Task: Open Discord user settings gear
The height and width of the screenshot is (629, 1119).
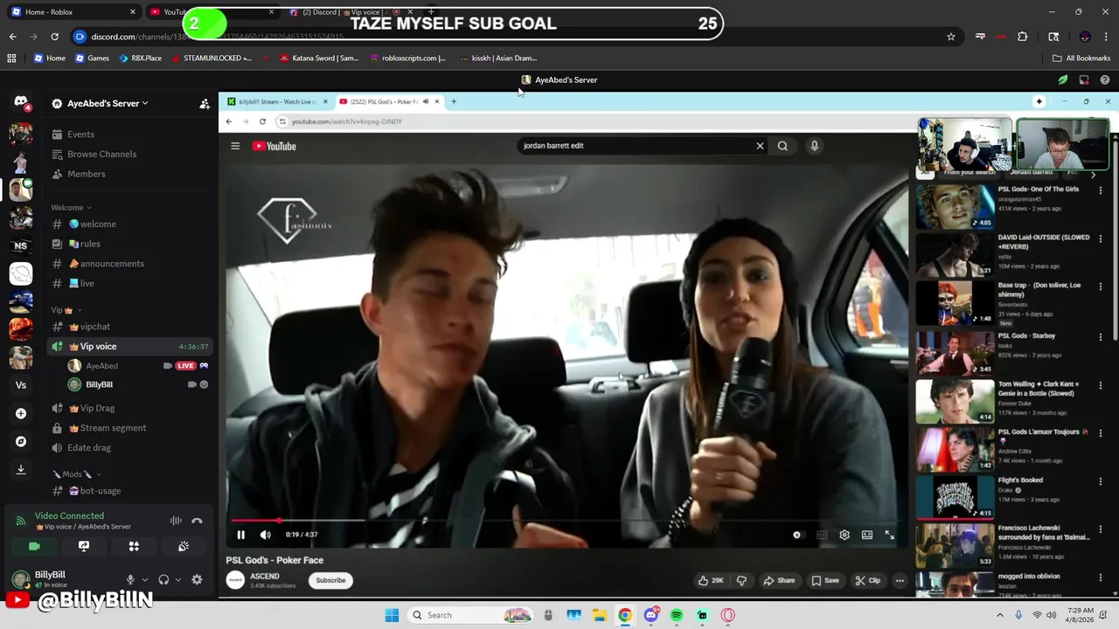Action: pyautogui.click(x=197, y=579)
